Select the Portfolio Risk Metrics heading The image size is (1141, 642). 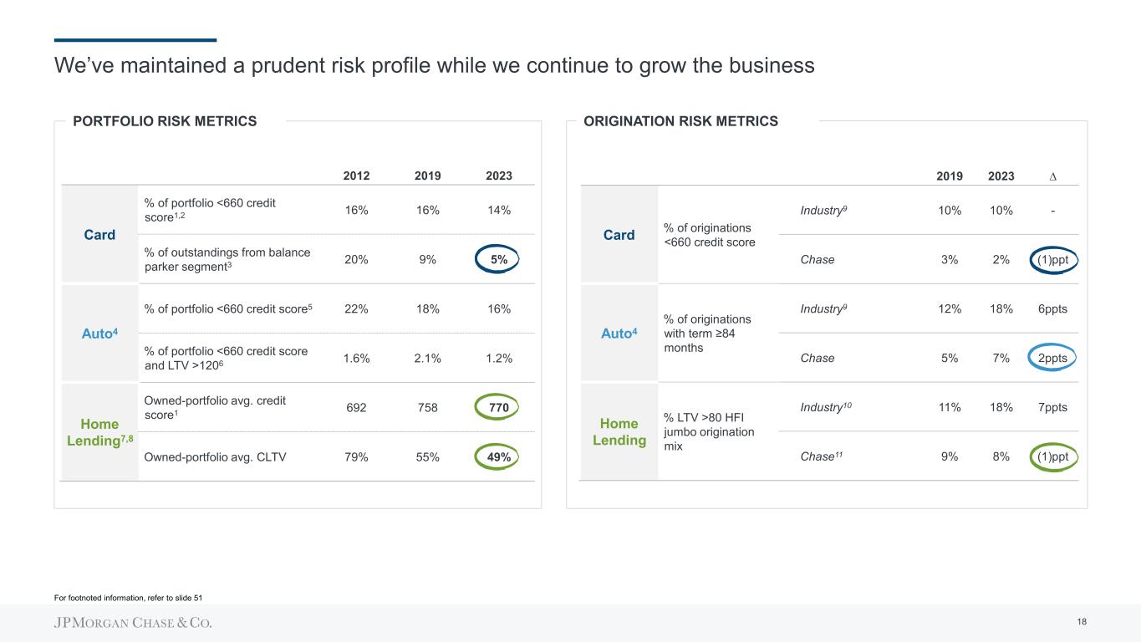[x=165, y=121]
